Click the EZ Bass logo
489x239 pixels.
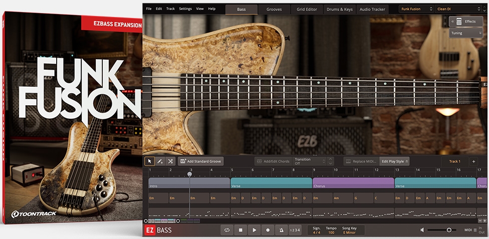click(158, 230)
